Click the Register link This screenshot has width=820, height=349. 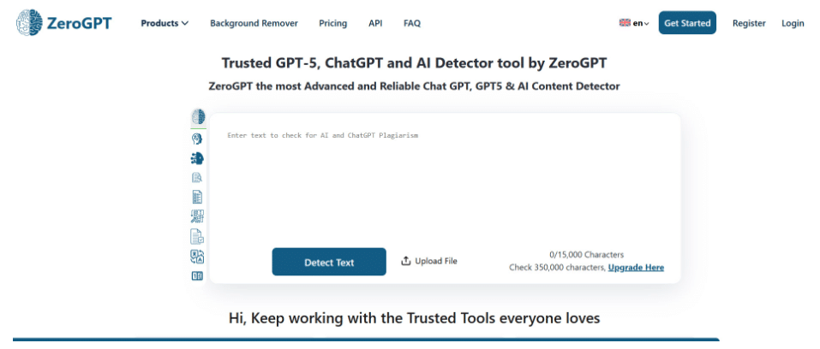(x=749, y=23)
